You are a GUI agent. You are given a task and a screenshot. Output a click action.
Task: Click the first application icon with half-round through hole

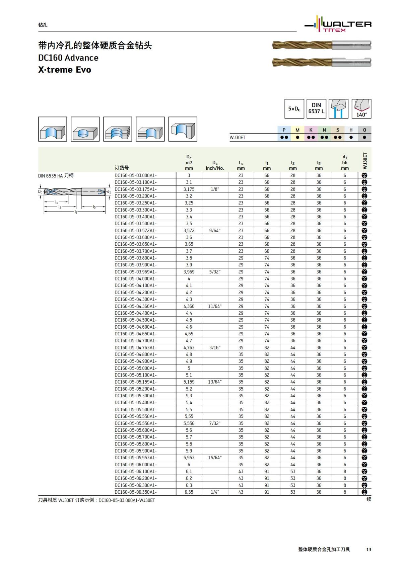(x=53, y=129)
